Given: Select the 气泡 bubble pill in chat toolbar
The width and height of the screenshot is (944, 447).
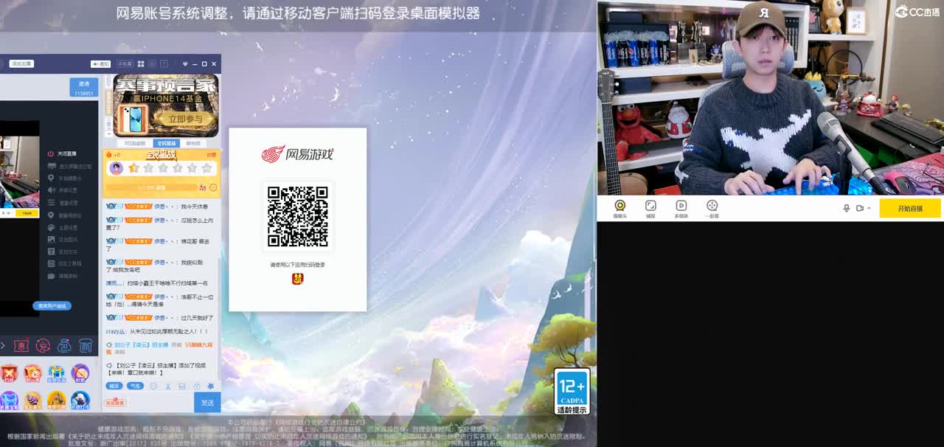Looking at the screenshot, I should tap(135, 386).
